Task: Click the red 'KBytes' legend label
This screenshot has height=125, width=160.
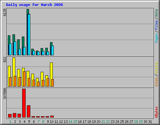Action: coord(156,112)
